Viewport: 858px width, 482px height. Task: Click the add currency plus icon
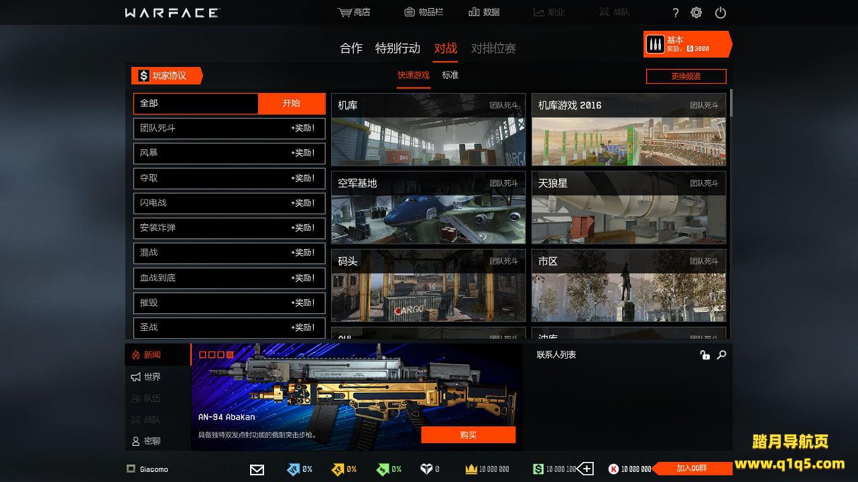[x=585, y=469]
